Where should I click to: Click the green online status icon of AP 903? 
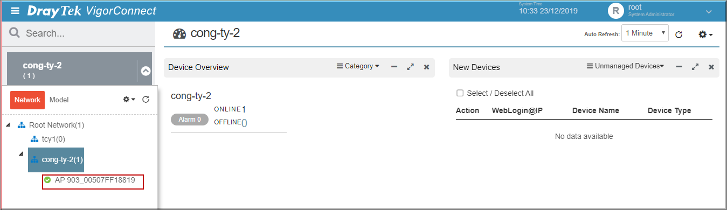coord(47,180)
